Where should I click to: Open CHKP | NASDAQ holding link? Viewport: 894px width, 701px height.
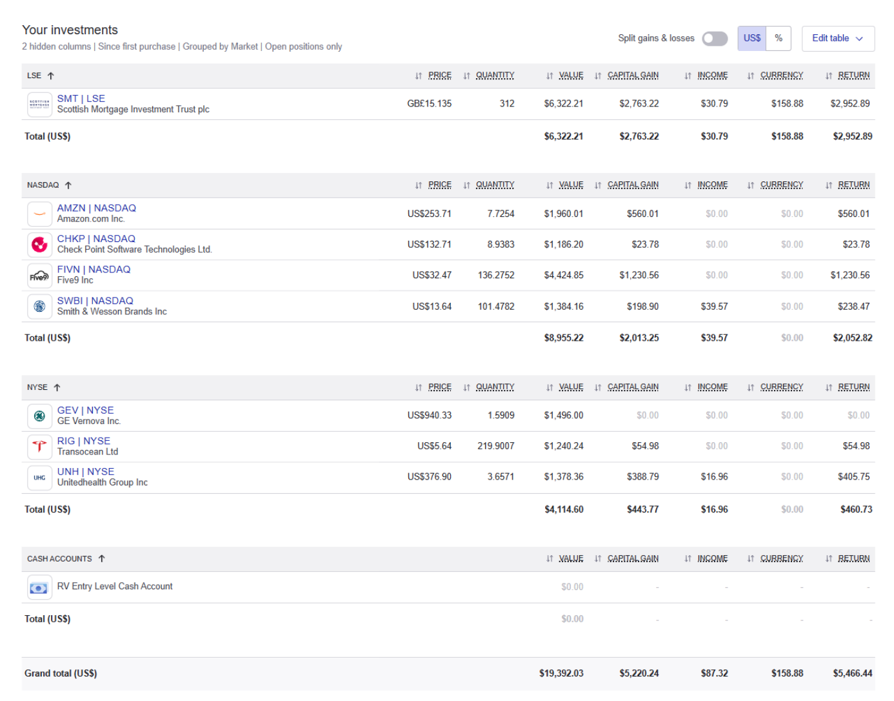point(96,239)
